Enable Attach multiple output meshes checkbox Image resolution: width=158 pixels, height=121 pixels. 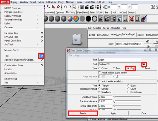pos(100,72)
